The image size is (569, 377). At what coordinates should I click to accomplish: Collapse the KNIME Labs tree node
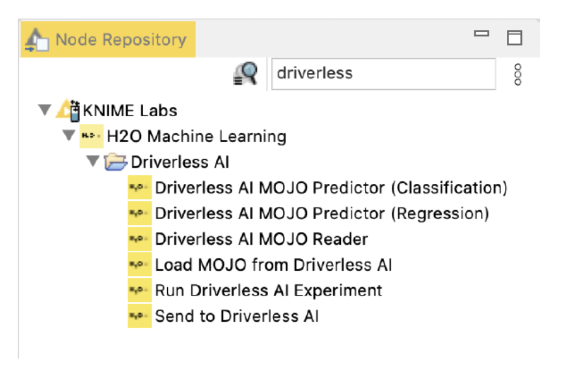[x=44, y=110]
